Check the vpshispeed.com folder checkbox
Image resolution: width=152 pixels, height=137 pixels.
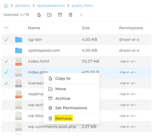click(6, 50)
